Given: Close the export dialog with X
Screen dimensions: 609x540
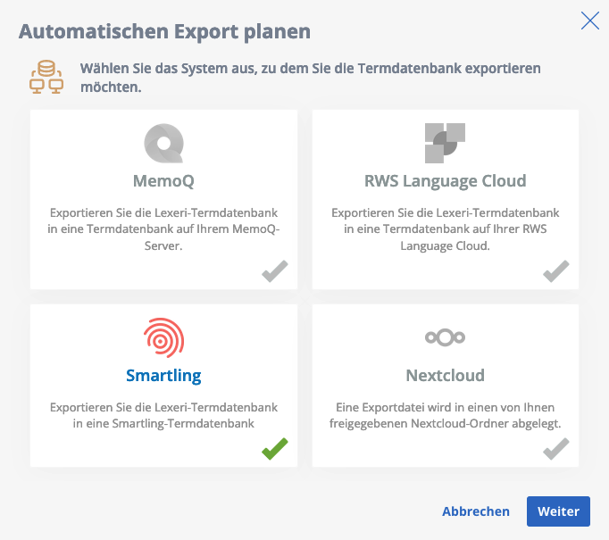Looking at the screenshot, I should (589, 21).
